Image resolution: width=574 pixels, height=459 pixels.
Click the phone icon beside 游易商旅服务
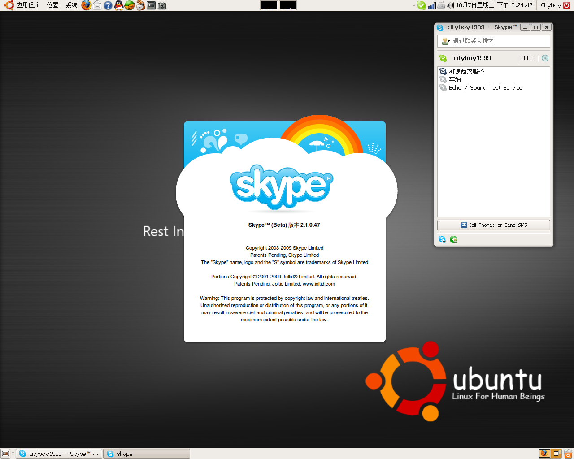(443, 71)
